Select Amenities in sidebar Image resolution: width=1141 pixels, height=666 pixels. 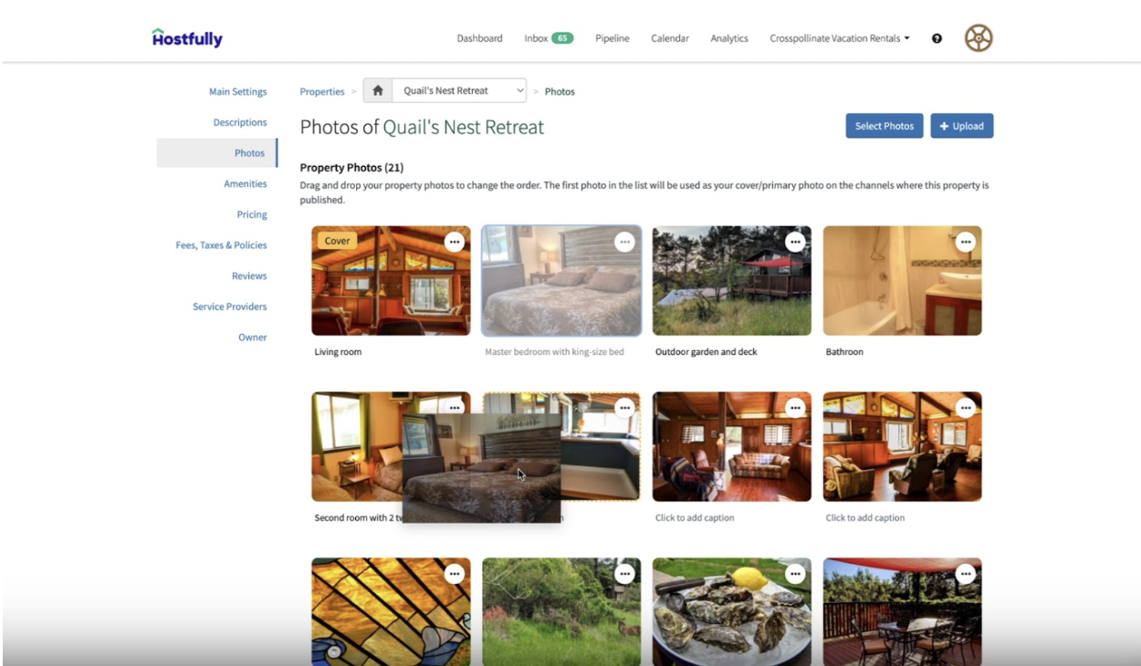click(246, 184)
